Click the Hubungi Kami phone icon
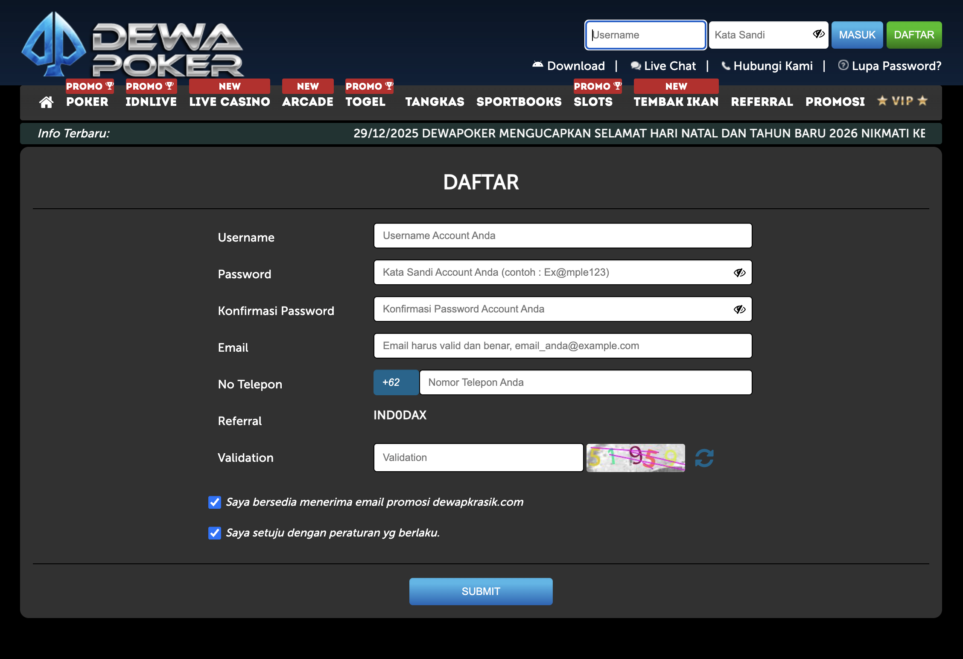 [725, 66]
